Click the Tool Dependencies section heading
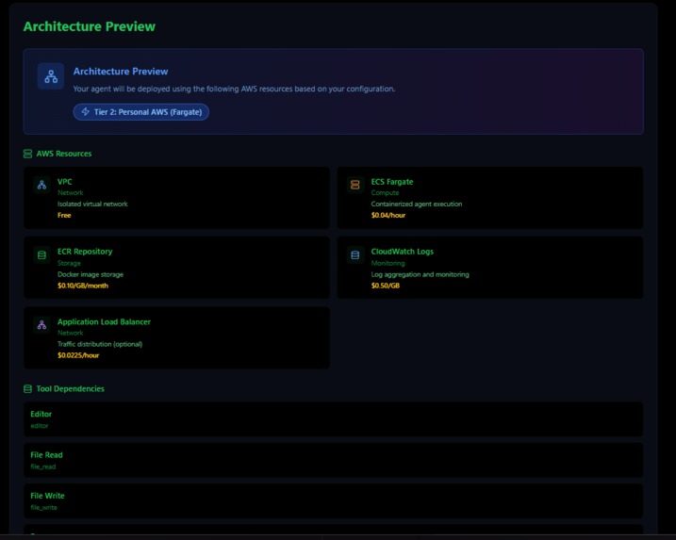Screen dimensions: 676x540 (71, 388)
